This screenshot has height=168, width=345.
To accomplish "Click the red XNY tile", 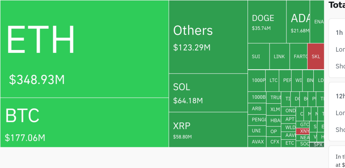I will (x=304, y=131).
